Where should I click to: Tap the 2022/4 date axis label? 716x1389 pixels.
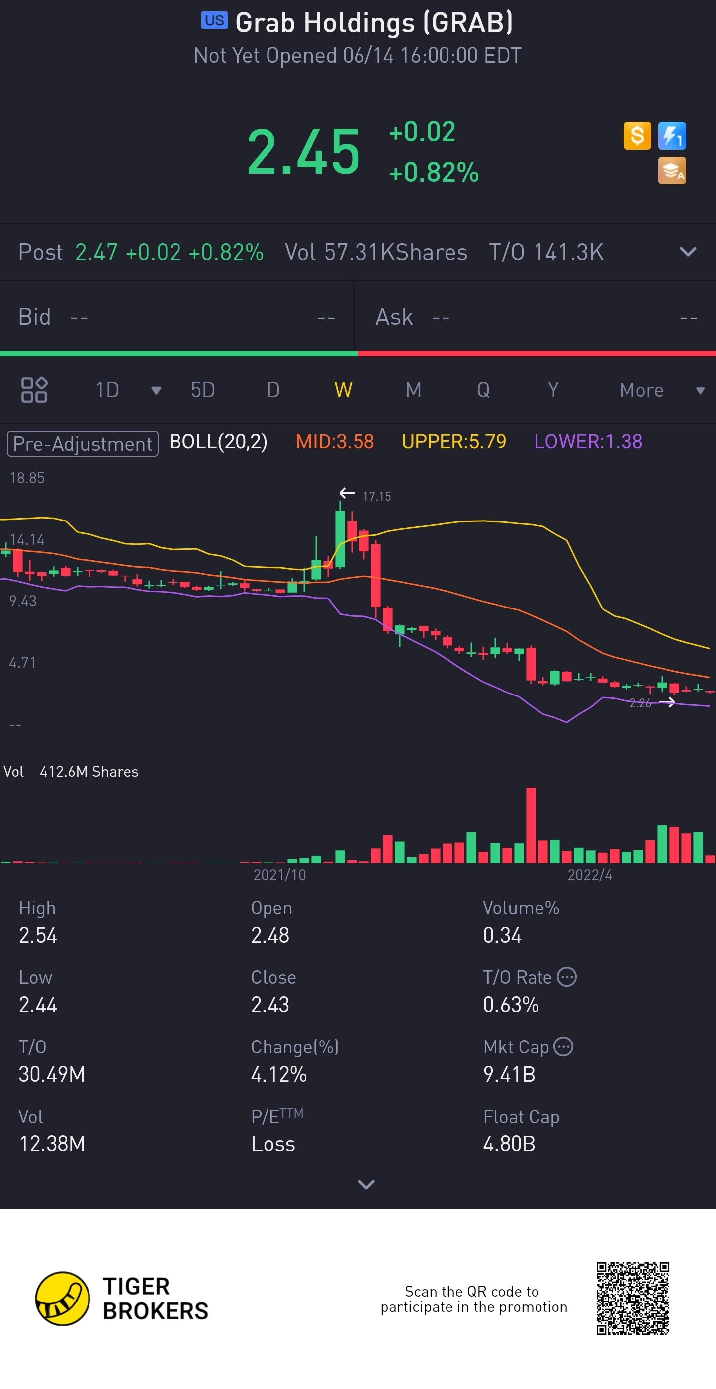(590, 874)
